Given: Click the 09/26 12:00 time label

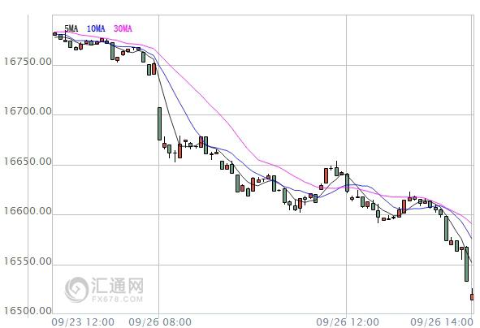Looking at the screenshot, I should coord(348,322).
